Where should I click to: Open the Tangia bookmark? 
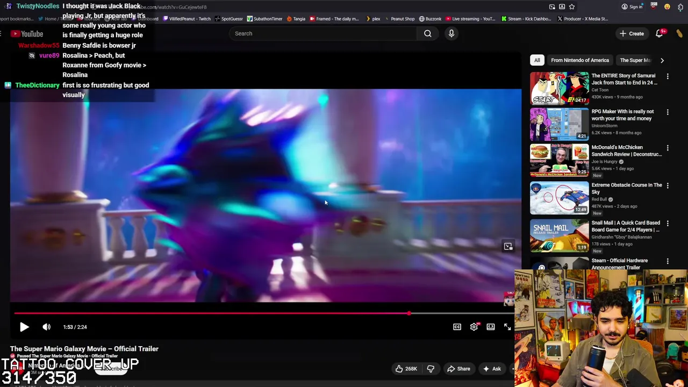[x=296, y=19]
